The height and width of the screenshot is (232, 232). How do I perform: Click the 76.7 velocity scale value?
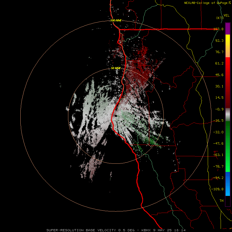(x=219, y=52)
